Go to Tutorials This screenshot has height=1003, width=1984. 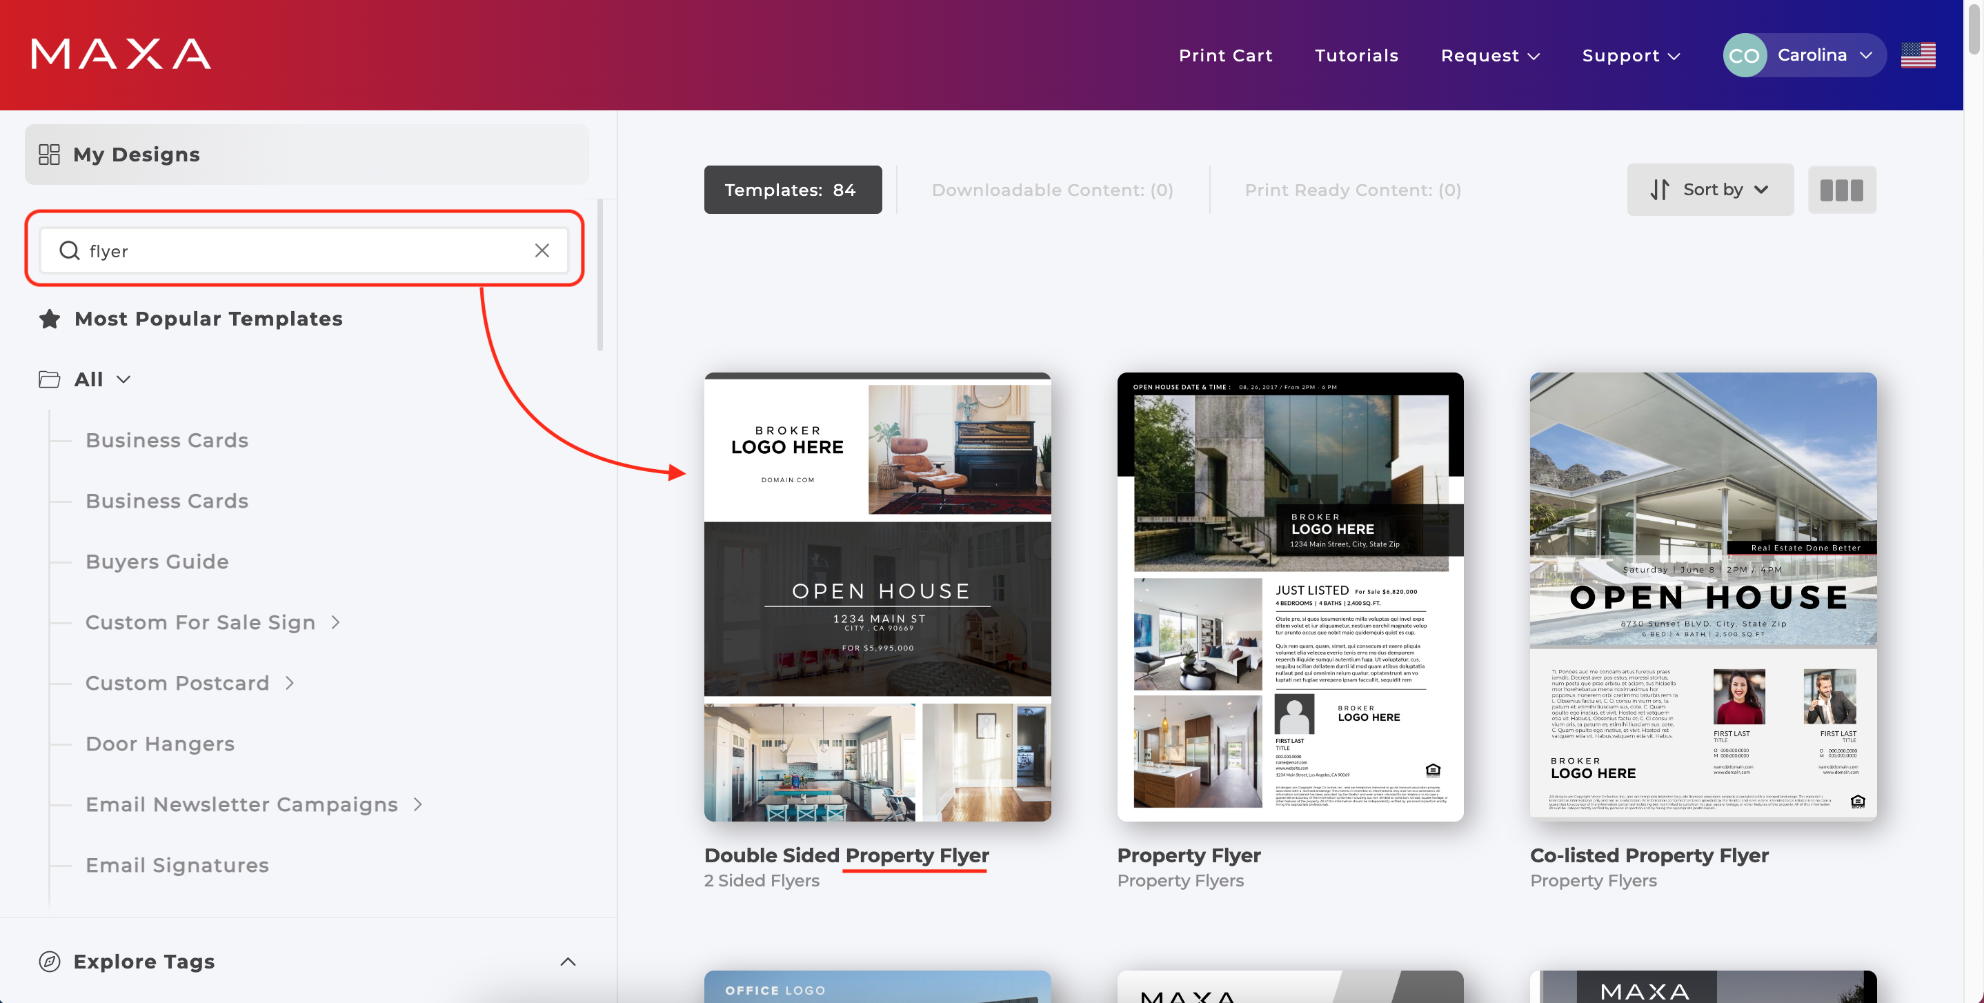coord(1356,55)
